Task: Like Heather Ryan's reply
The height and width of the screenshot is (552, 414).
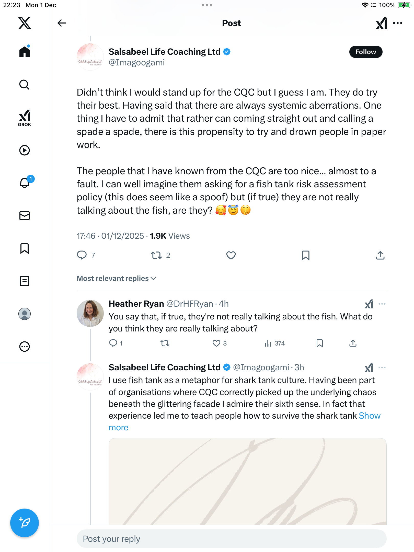Action: 216,343
